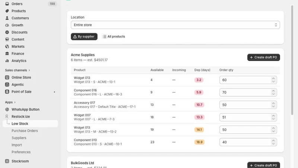
Task: Click the Products tag icon
Action: tap(7, 11)
